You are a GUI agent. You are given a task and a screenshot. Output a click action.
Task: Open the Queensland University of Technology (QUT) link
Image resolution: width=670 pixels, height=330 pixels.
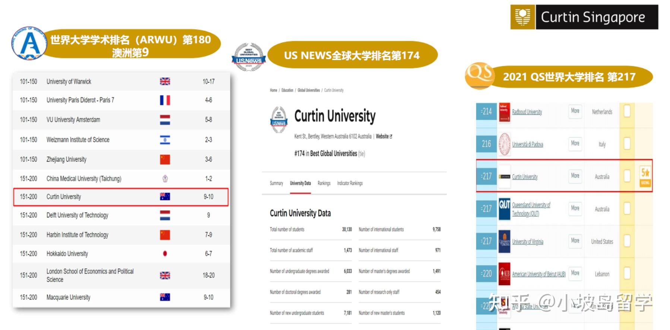click(531, 209)
